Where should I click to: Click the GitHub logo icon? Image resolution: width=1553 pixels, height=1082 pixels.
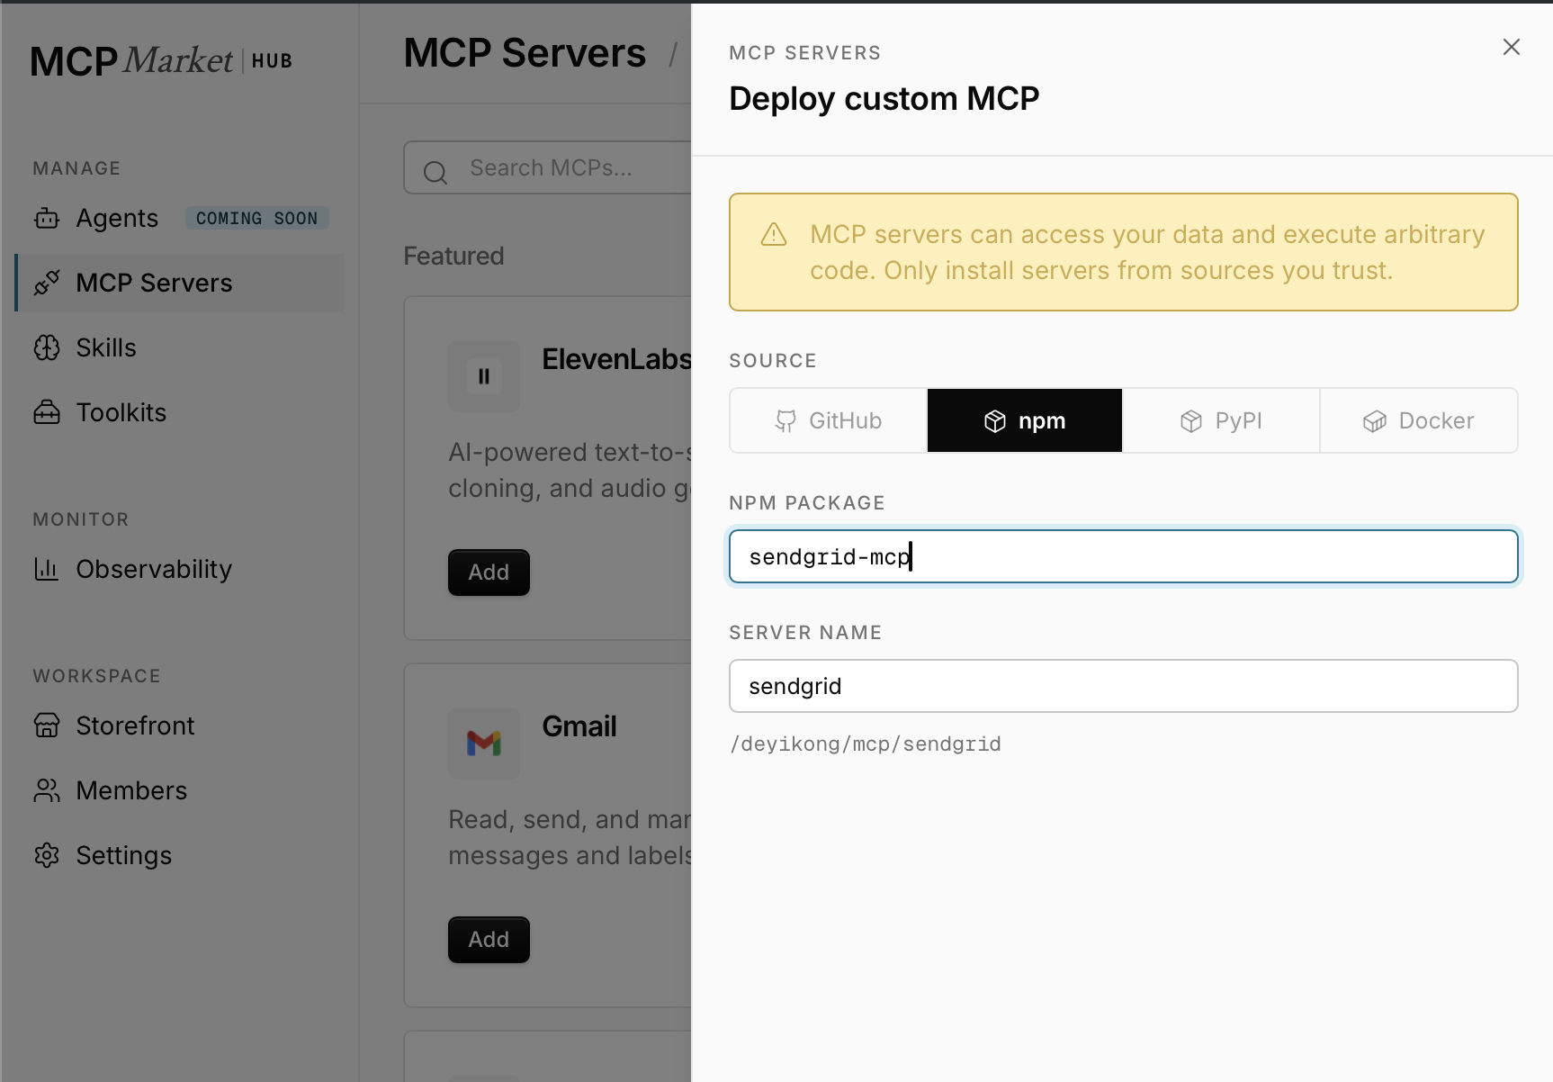[785, 421]
